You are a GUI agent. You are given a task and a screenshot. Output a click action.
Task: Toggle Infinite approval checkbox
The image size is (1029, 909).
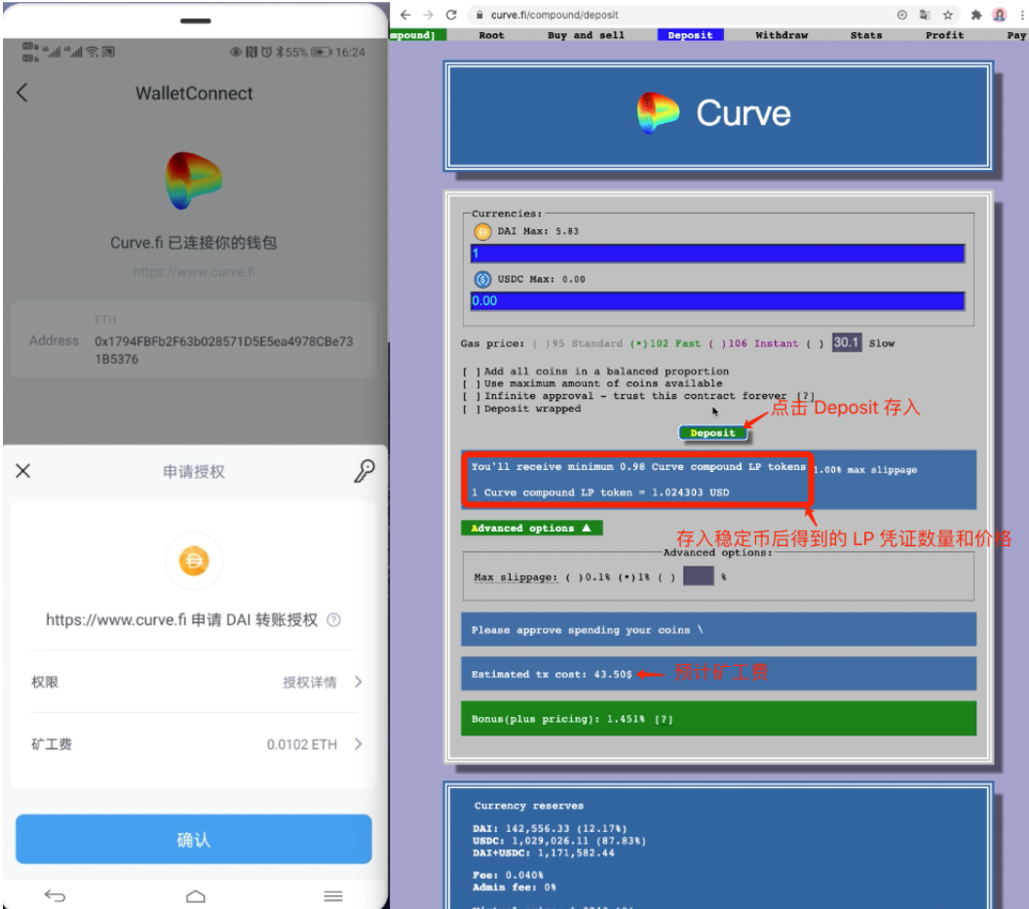(471, 396)
